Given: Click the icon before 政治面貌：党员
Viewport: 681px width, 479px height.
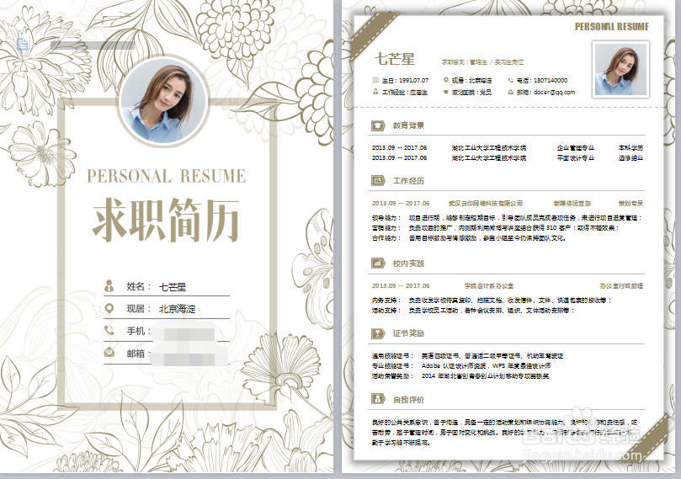Looking at the screenshot, I should pos(445,92).
